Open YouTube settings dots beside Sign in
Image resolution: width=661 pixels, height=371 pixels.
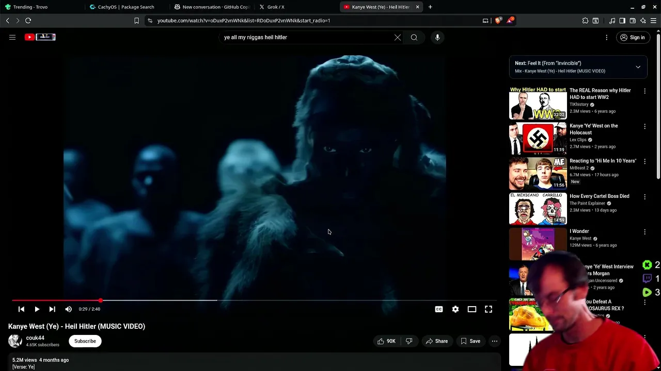pos(607,37)
